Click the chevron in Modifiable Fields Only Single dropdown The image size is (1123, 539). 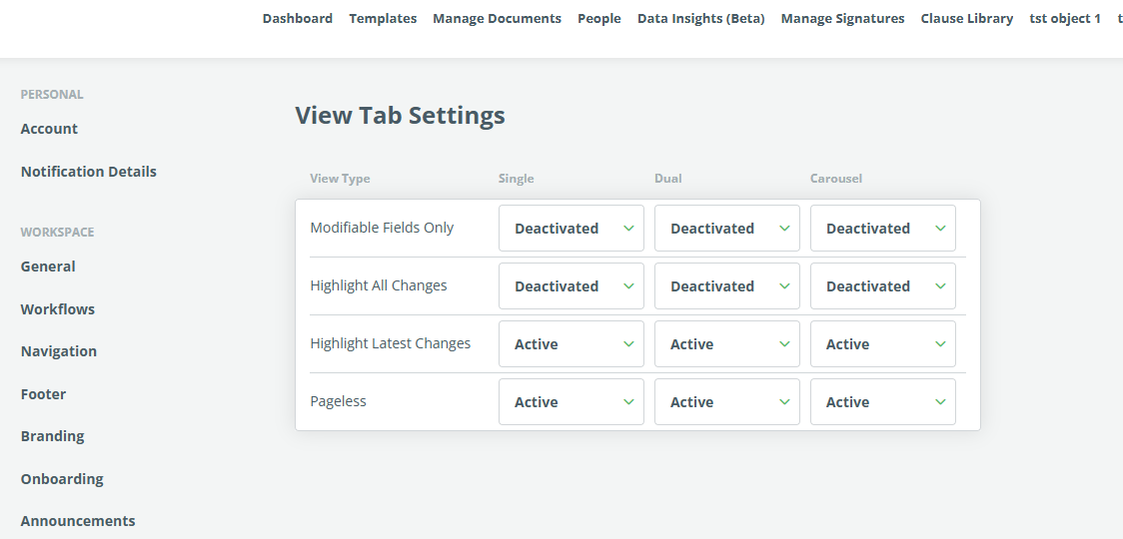[x=628, y=229]
